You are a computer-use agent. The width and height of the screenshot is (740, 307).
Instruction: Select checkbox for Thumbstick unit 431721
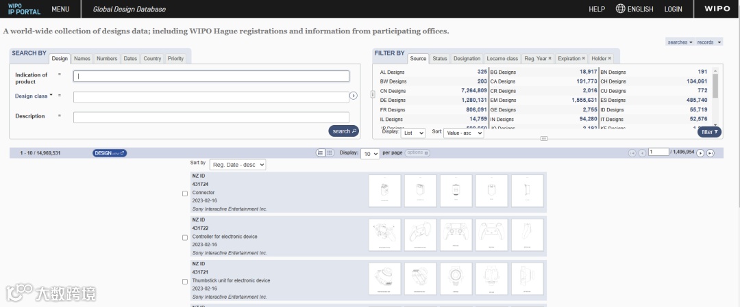[185, 282]
